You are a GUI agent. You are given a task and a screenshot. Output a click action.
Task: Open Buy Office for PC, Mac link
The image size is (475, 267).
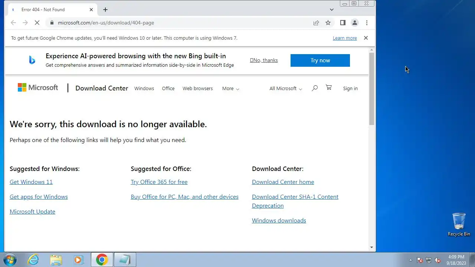(184, 197)
